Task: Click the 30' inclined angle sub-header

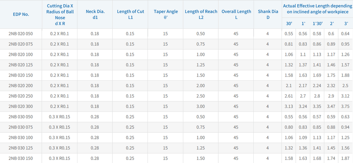Action: point(289,23)
